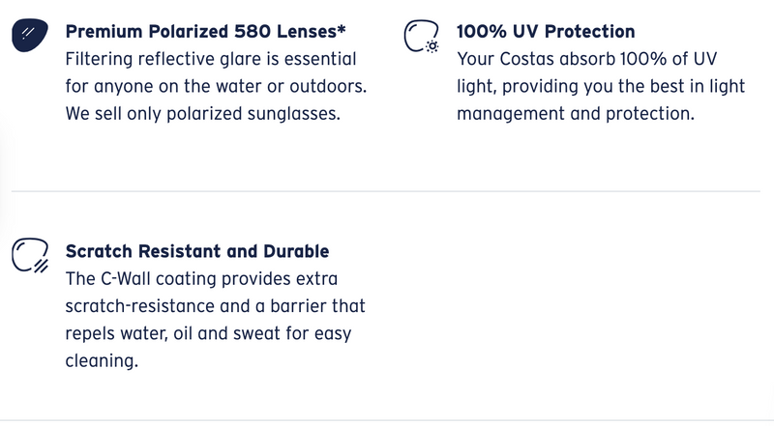Click the line 'repels water, oil and sweat for easy'
This screenshot has height=426, width=774.
click(208, 334)
